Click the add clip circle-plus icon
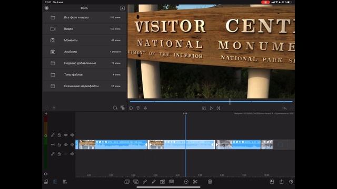Screen dimensions: 337x189 pyautogui.click(x=186, y=182)
